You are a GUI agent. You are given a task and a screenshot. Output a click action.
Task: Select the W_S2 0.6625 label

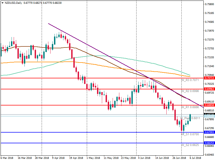pos(190,145)
